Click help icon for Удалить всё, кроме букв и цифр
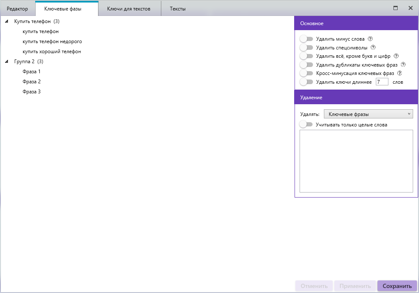 click(396, 56)
